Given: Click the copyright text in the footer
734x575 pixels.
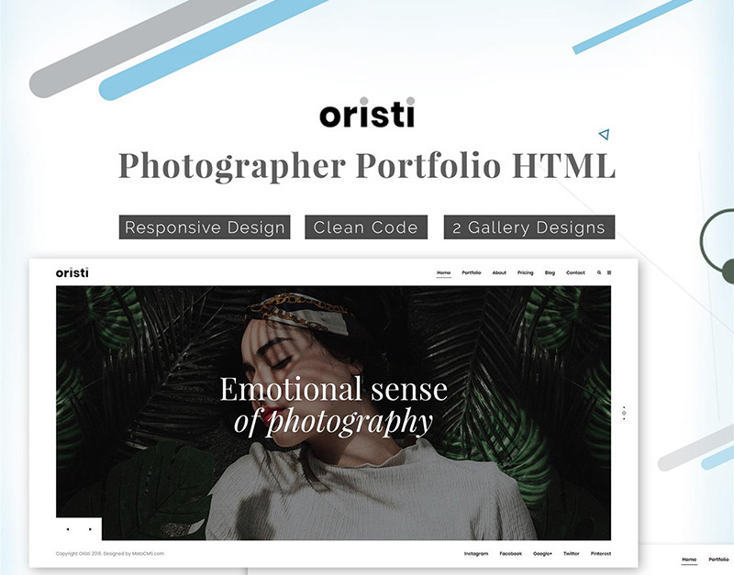Looking at the screenshot, I should (x=109, y=554).
